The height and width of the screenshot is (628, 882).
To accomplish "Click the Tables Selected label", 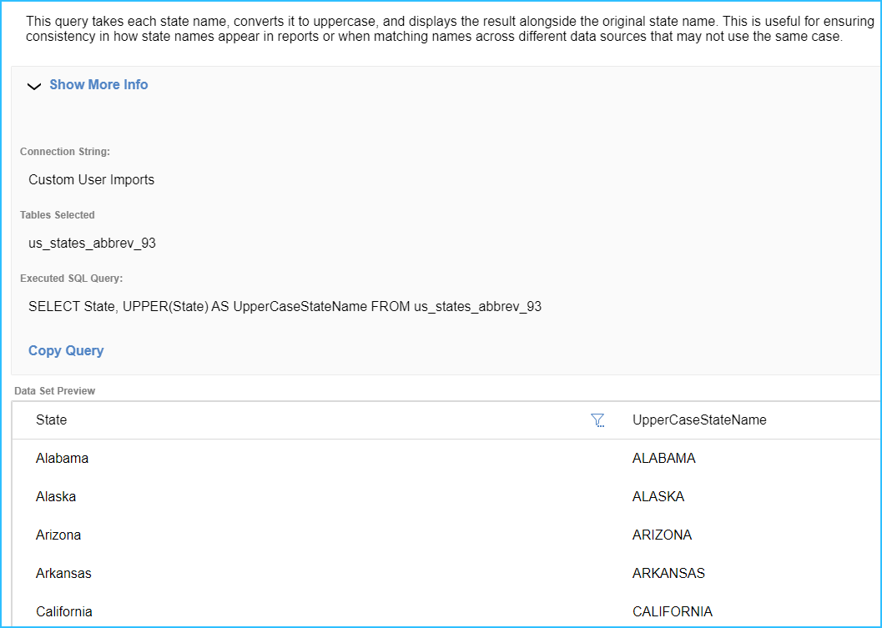I will (x=58, y=215).
